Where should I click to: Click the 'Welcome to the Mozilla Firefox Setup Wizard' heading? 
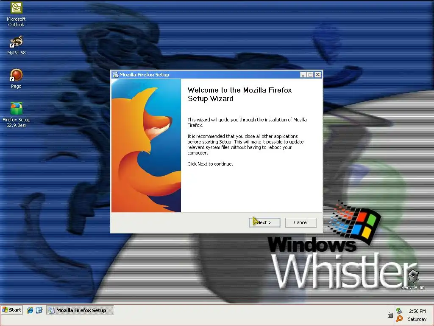pyautogui.click(x=240, y=94)
